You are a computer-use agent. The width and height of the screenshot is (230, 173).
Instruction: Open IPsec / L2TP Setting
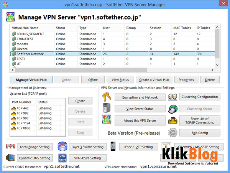point(138,147)
